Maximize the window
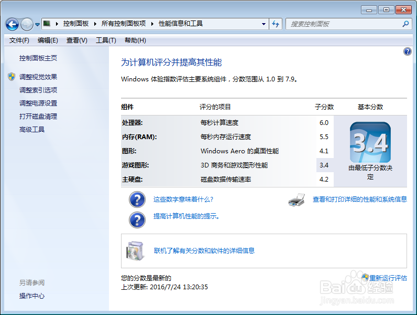Image resolution: width=417 pixels, height=315 pixels. pos(386,10)
